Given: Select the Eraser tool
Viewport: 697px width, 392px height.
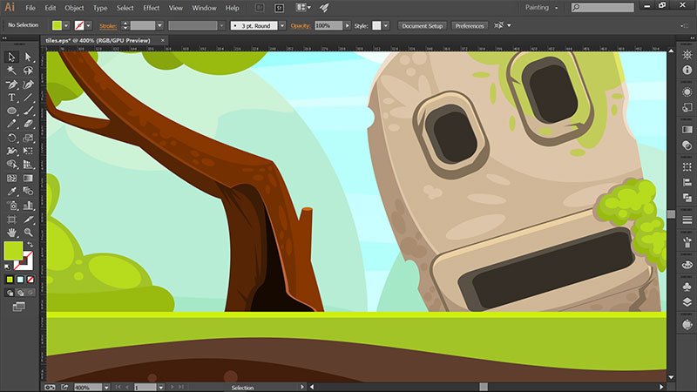Looking at the screenshot, I should point(28,124).
